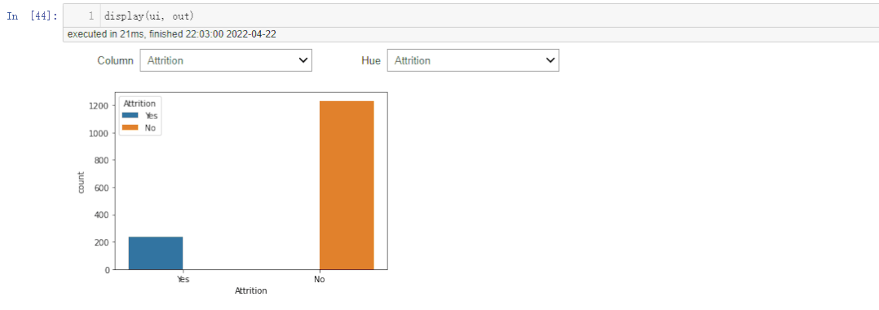Click line number 1 in the code cell
Screen dimensions: 879x310
[x=91, y=16]
